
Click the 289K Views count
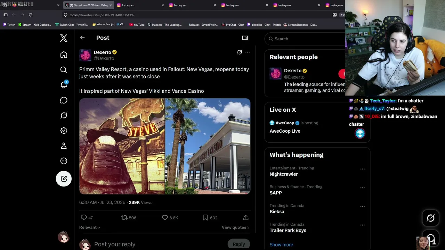140,202
